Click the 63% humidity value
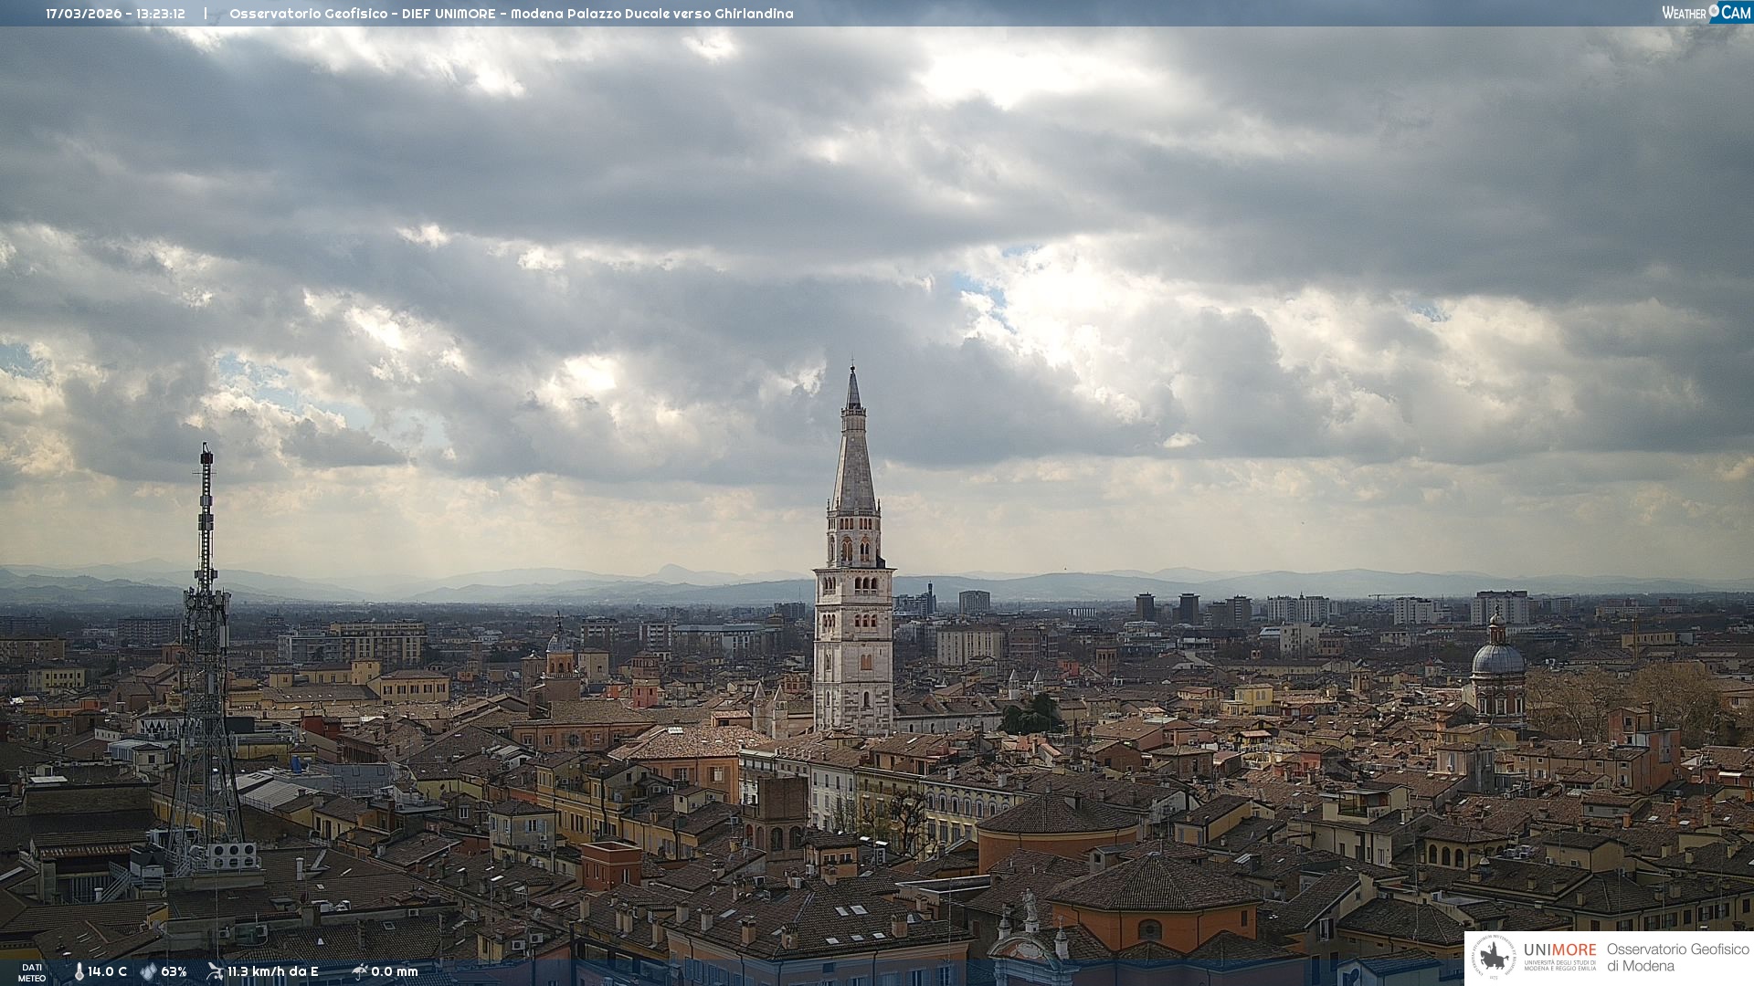The height and width of the screenshot is (986, 1754). click(174, 972)
